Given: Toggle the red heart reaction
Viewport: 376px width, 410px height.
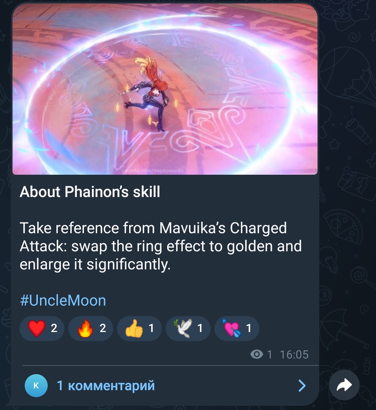Looking at the screenshot, I should pyautogui.click(x=42, y=329).
